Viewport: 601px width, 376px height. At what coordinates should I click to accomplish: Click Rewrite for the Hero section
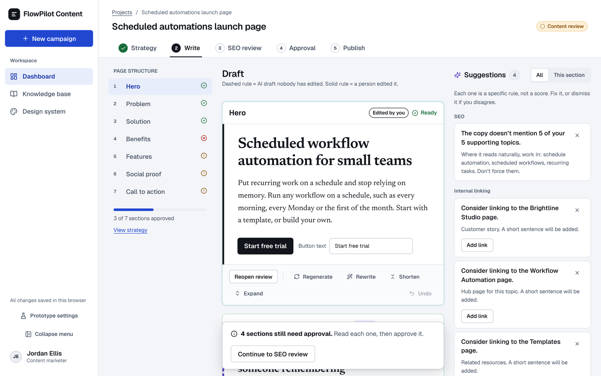click(x=361, y=277)
